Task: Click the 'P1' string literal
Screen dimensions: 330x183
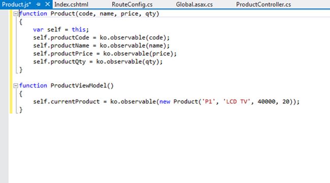Action: [x=208, y=102]
